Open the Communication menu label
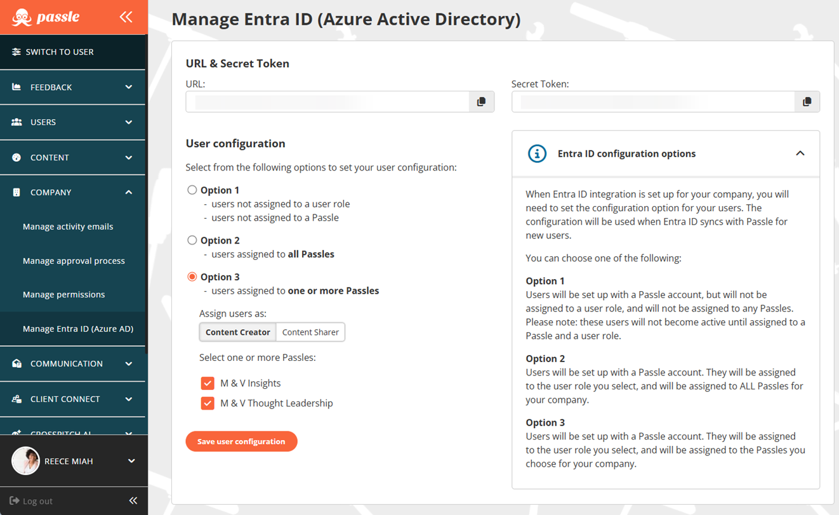Viewport: 839px width, 515px height. coord(66,363)
